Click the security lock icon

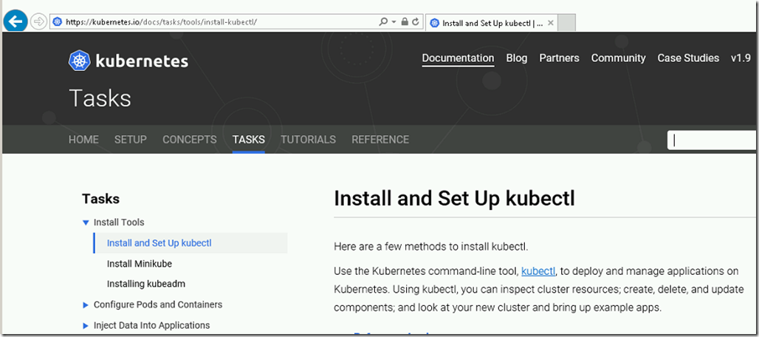coord(405,21)
